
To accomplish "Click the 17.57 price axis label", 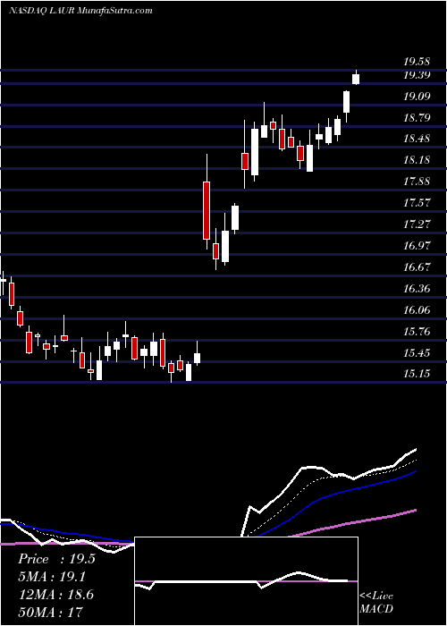I will click(x=416, y=202).
